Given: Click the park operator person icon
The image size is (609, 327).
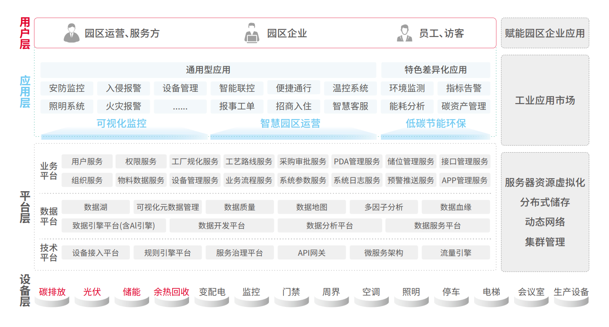Looking at the screenshot, I should coord(71,33).
